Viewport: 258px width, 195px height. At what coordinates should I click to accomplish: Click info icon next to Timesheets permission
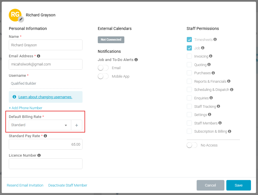pyautogui.click(x=215, y=40)
